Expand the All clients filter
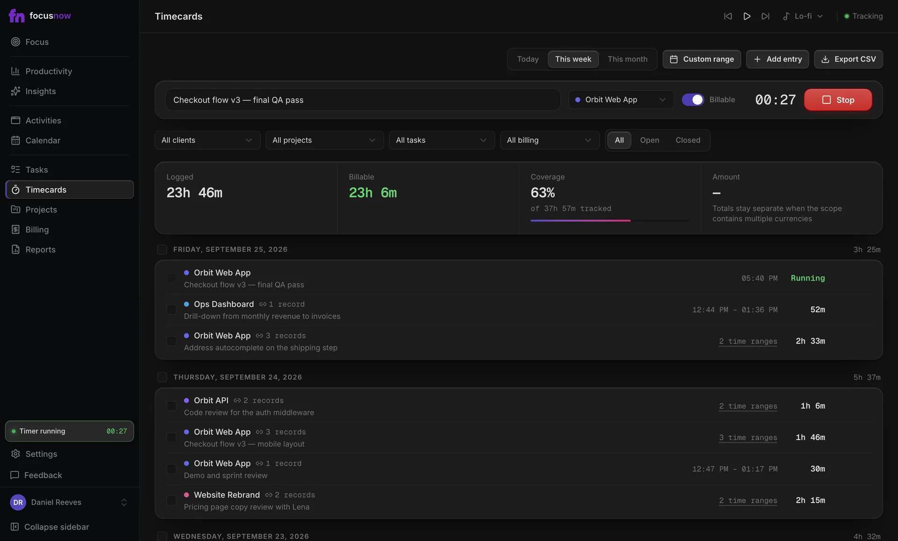The height and width of the screenshot is (541, 898). click(207, 140)
